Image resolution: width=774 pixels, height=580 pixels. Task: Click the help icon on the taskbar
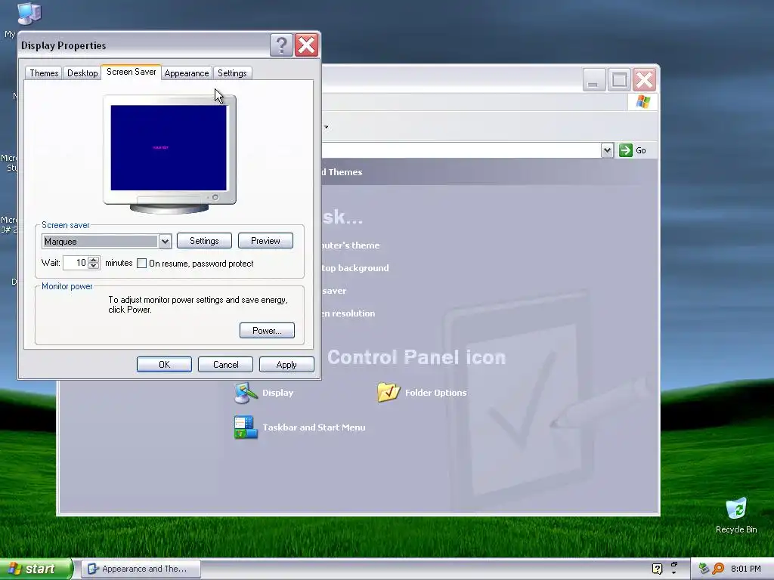coord(657,569)
